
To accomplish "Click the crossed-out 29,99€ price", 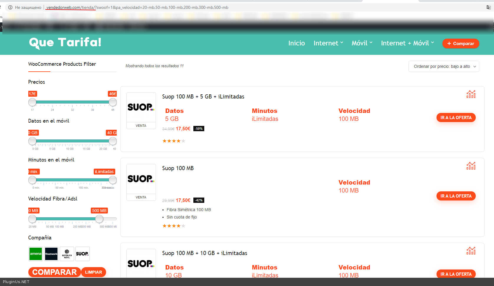I will tap(168, 201).
